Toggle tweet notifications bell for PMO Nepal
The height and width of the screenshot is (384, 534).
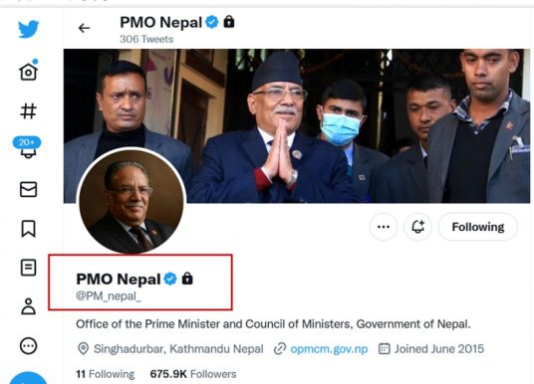point(417,227)
